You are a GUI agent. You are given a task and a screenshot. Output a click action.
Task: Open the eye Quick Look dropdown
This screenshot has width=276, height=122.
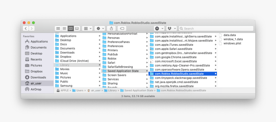click(159, 28)
